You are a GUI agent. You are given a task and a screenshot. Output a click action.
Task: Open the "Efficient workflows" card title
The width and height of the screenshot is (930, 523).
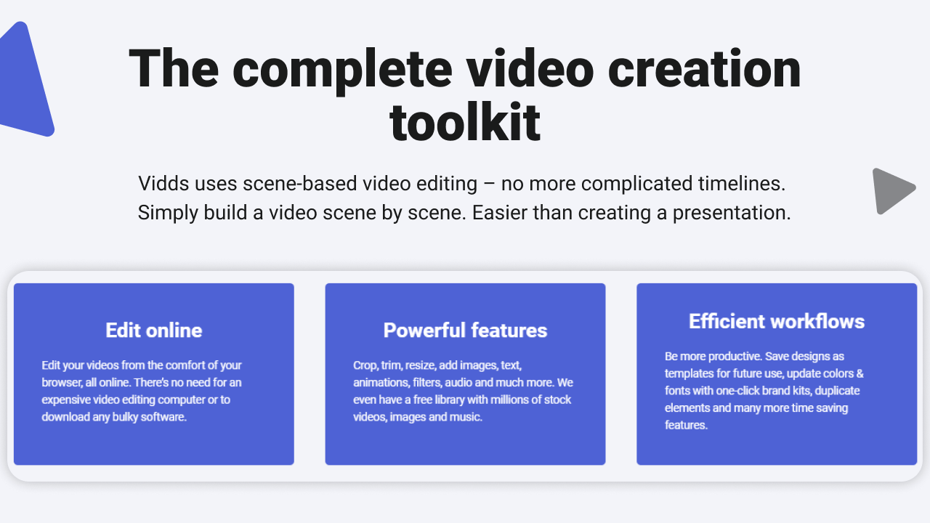tap(777, 321)
